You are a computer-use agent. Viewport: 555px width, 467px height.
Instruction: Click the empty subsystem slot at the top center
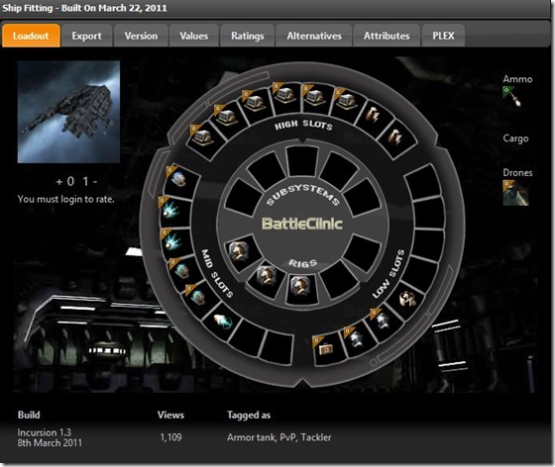pos(301,161)
